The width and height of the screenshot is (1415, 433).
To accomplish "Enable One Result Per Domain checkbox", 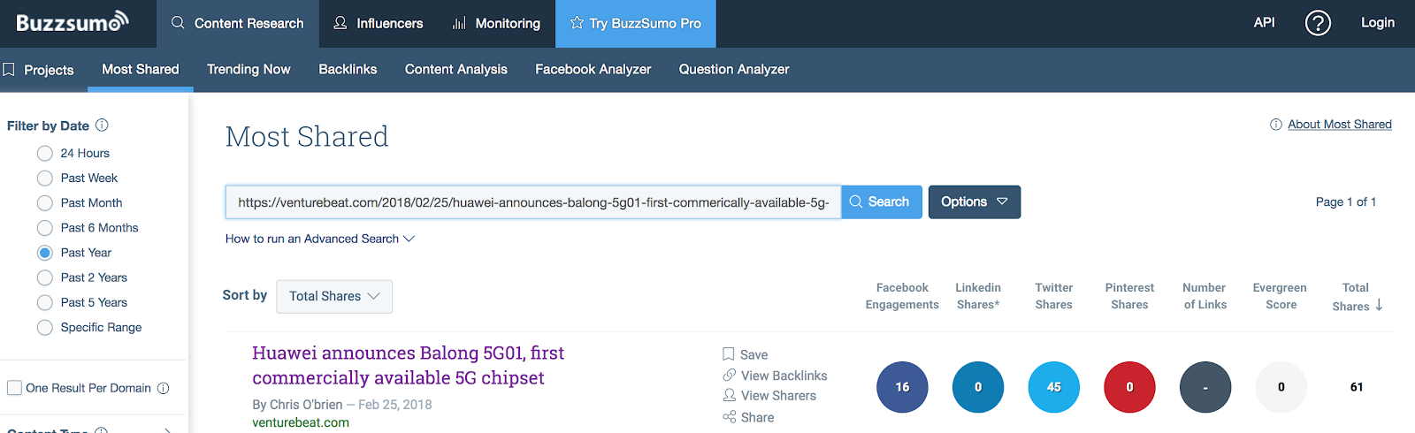I will coord(14,388).
